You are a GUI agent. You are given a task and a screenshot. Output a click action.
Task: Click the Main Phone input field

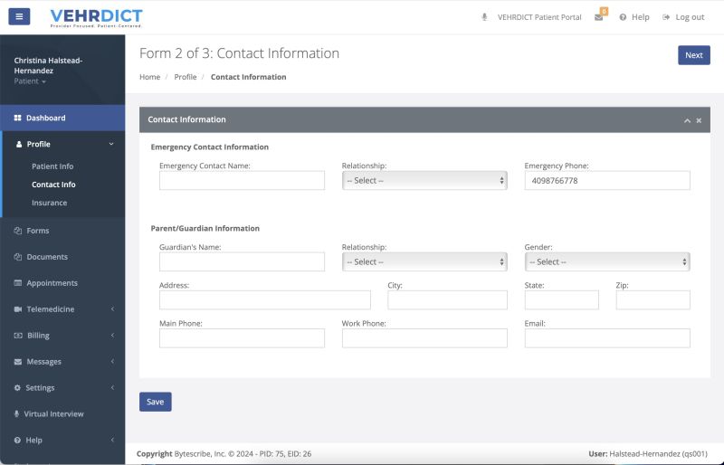tap(242, 338)
